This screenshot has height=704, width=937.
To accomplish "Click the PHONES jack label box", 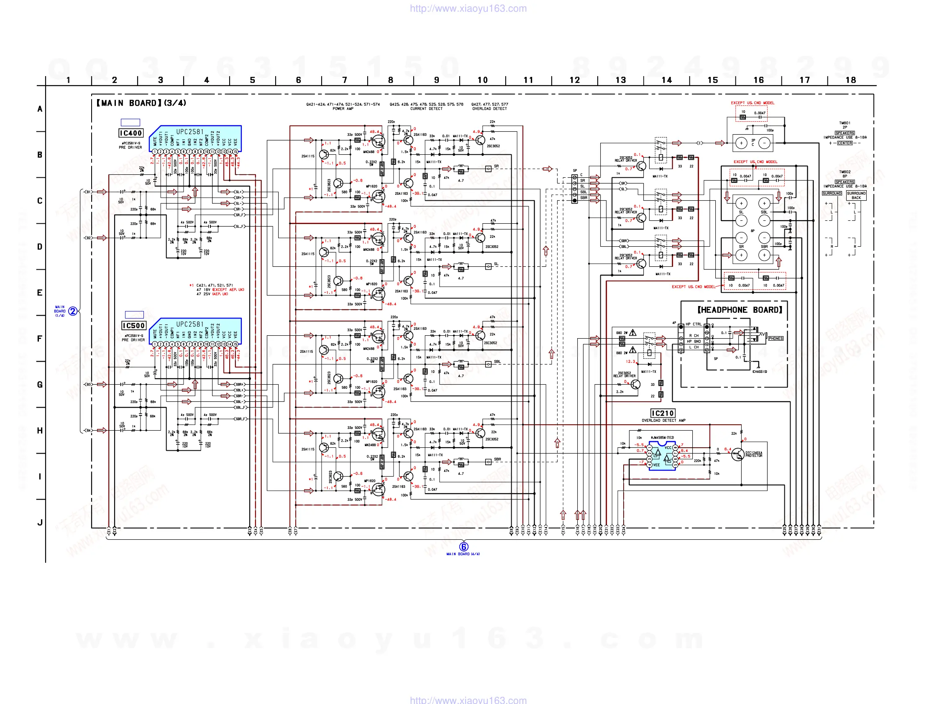I will pos(775,339).
